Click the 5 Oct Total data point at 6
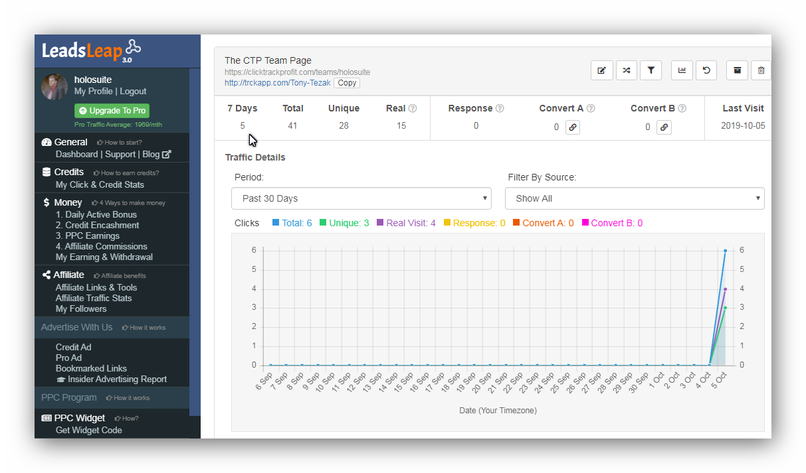The image size is (806, 473). click(725, 251)
